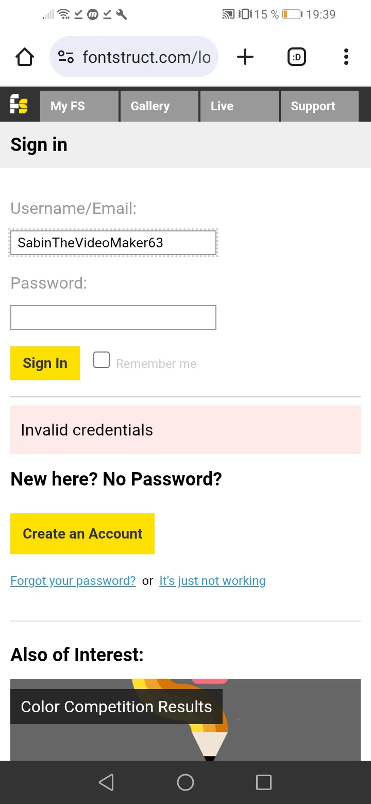
Task: Open site info icon in address bar
Action: pyautogui.click(x=66, y=57)
